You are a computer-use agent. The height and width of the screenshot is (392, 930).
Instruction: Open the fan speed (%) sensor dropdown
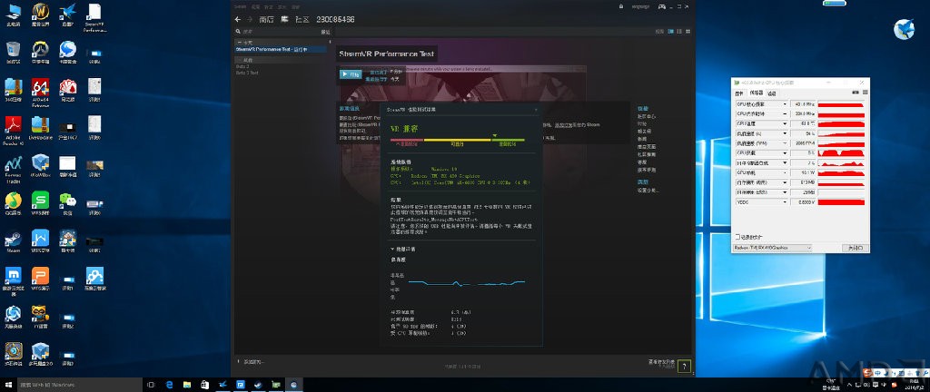[786, 133]
